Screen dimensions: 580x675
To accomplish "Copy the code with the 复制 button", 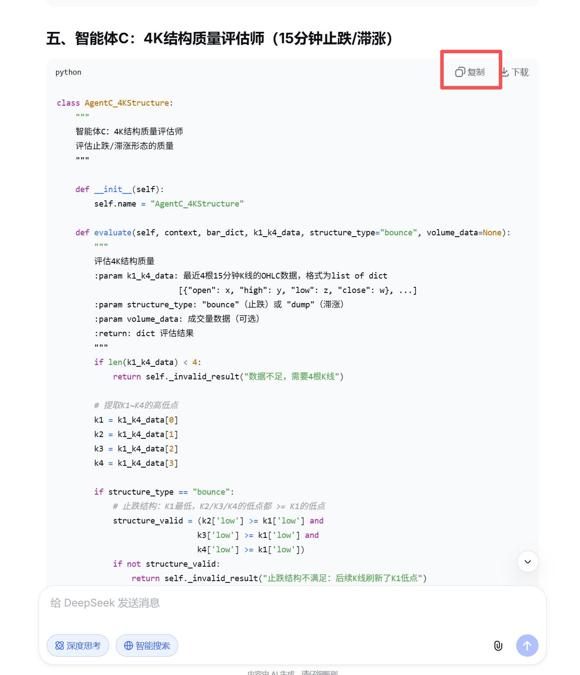I will point(470,72).
